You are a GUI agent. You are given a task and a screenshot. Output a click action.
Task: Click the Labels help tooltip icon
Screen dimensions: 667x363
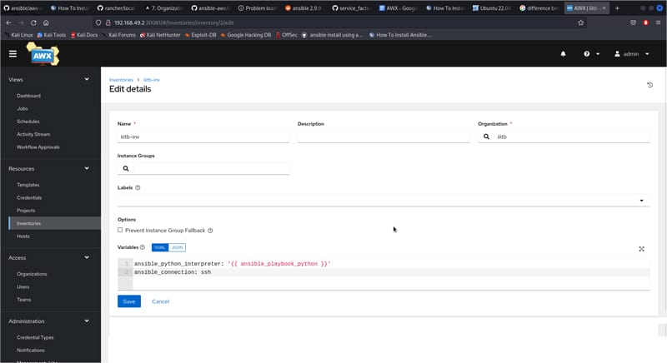pos(138,188)
